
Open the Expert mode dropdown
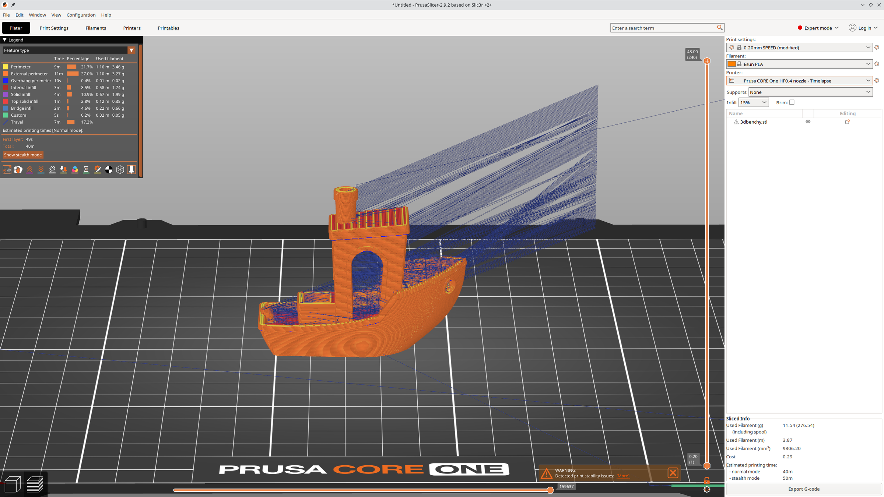[818, 28]
